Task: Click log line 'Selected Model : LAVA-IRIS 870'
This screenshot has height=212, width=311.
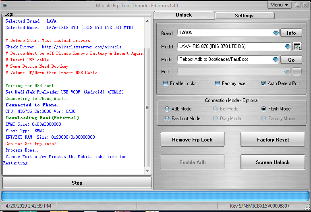Action: point(69,27)
